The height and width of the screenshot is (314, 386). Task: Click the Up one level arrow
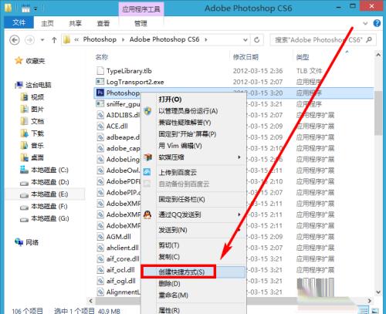pyautogui.click(x=54, y=40)
